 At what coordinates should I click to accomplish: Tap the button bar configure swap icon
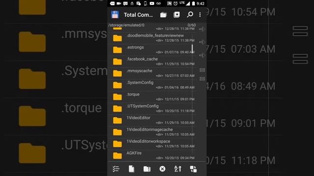193,169
